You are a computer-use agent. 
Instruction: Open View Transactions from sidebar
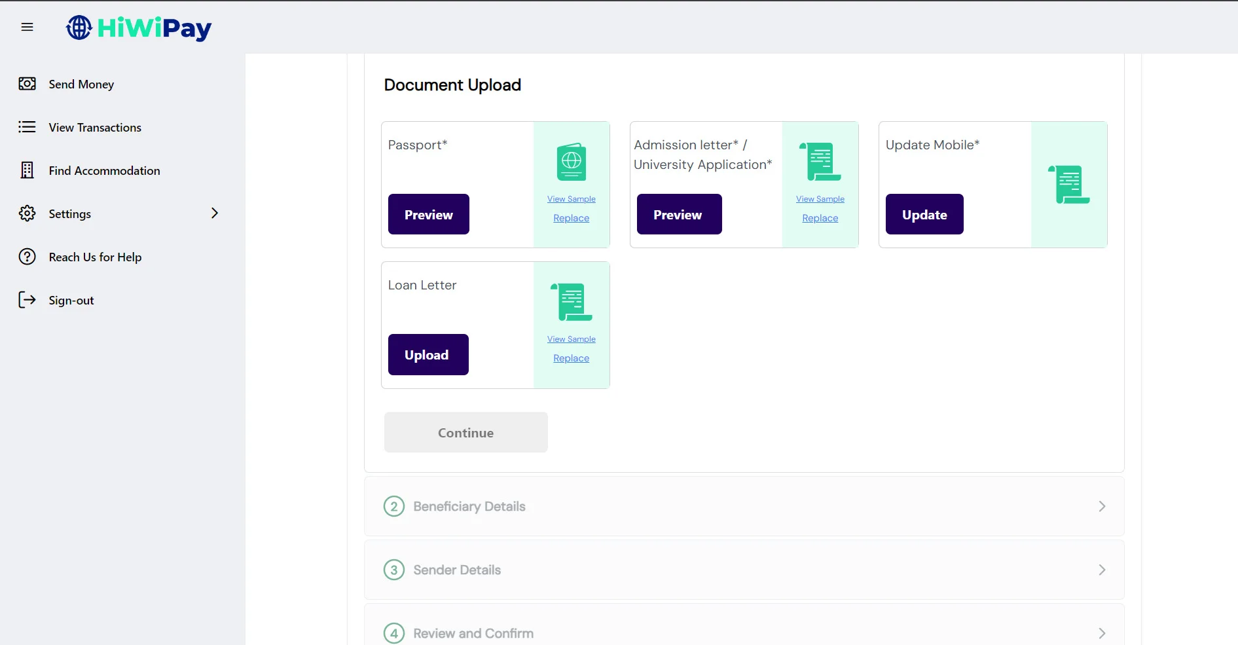[95, 128]
